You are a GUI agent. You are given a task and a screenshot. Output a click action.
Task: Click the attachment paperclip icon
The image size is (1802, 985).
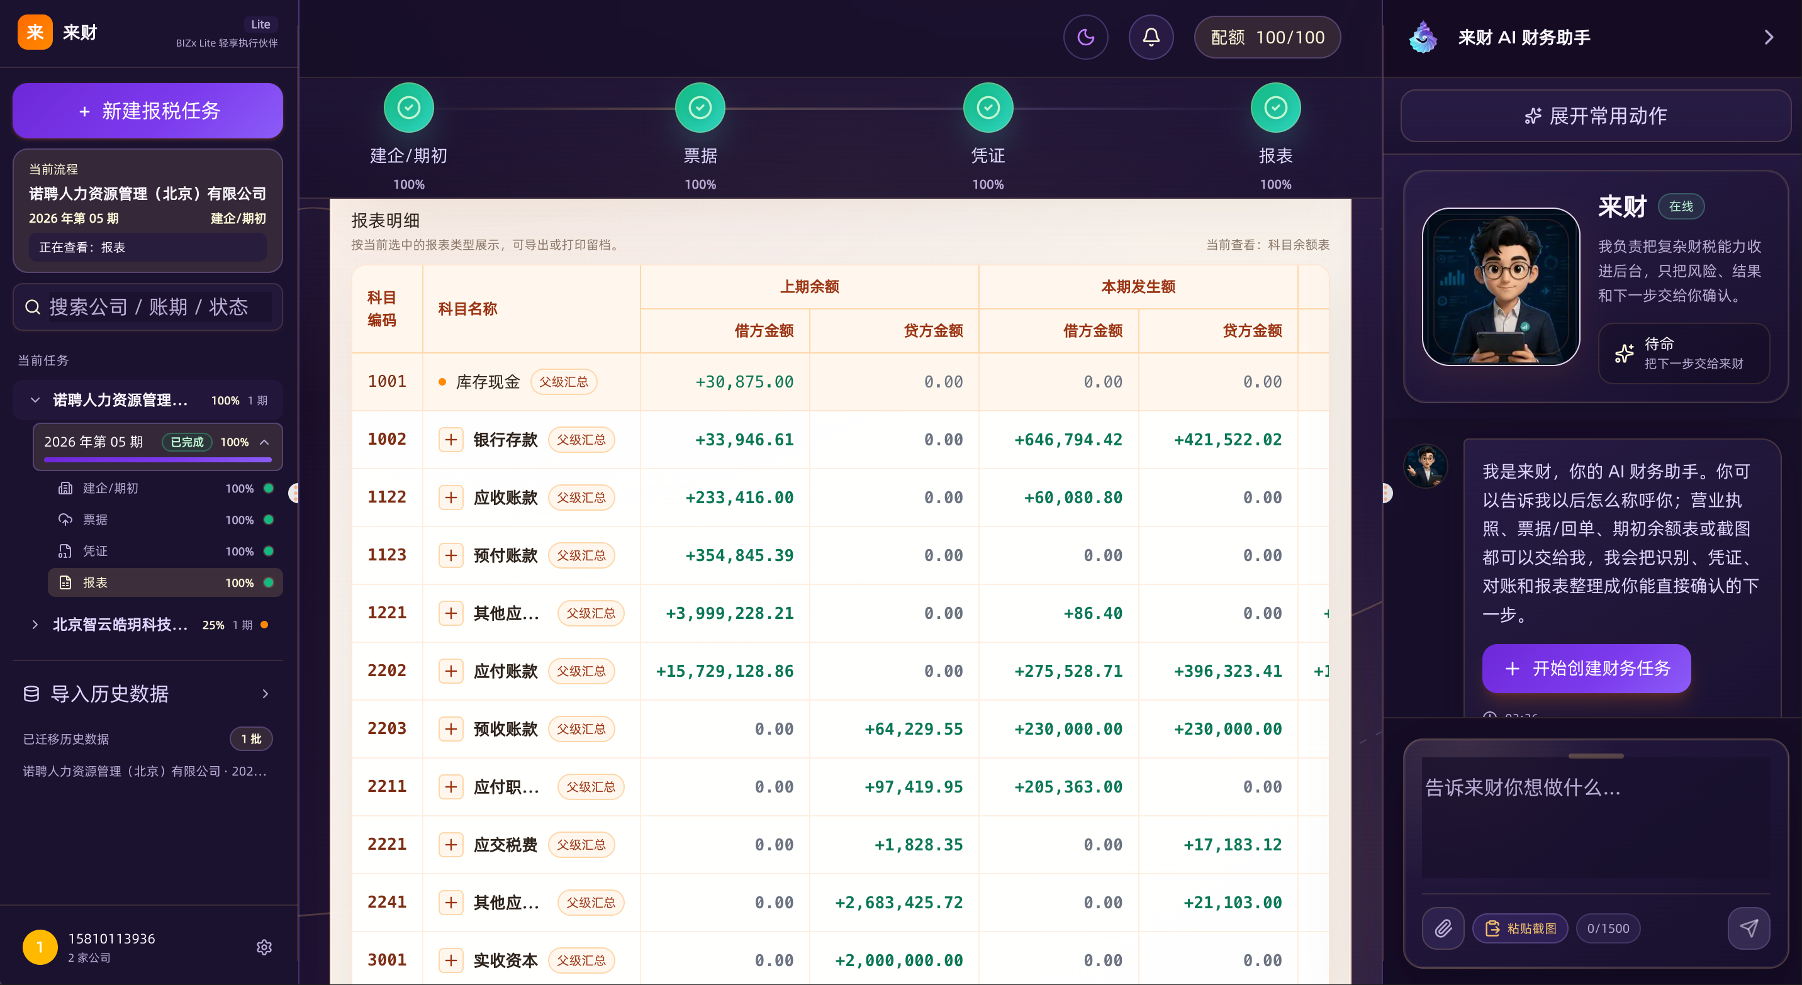click(1443, 928)
